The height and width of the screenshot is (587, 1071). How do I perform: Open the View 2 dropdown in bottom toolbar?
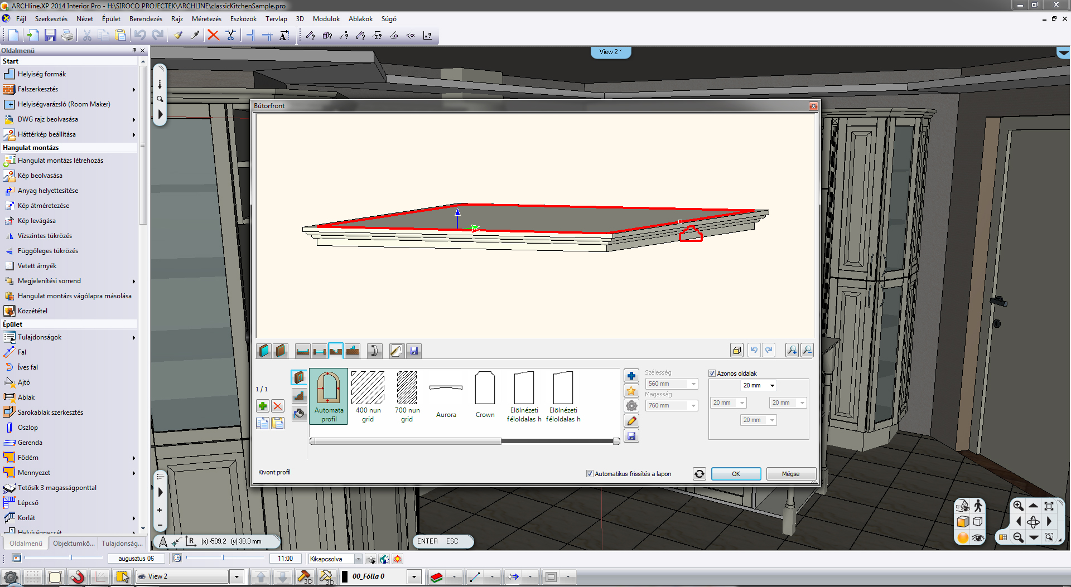pos(237,577)
